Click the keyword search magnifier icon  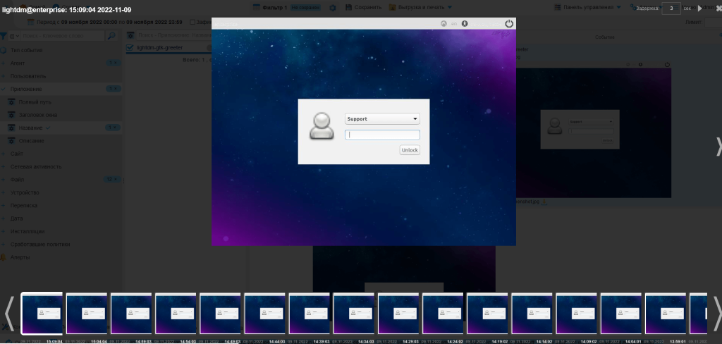(111, 35)
